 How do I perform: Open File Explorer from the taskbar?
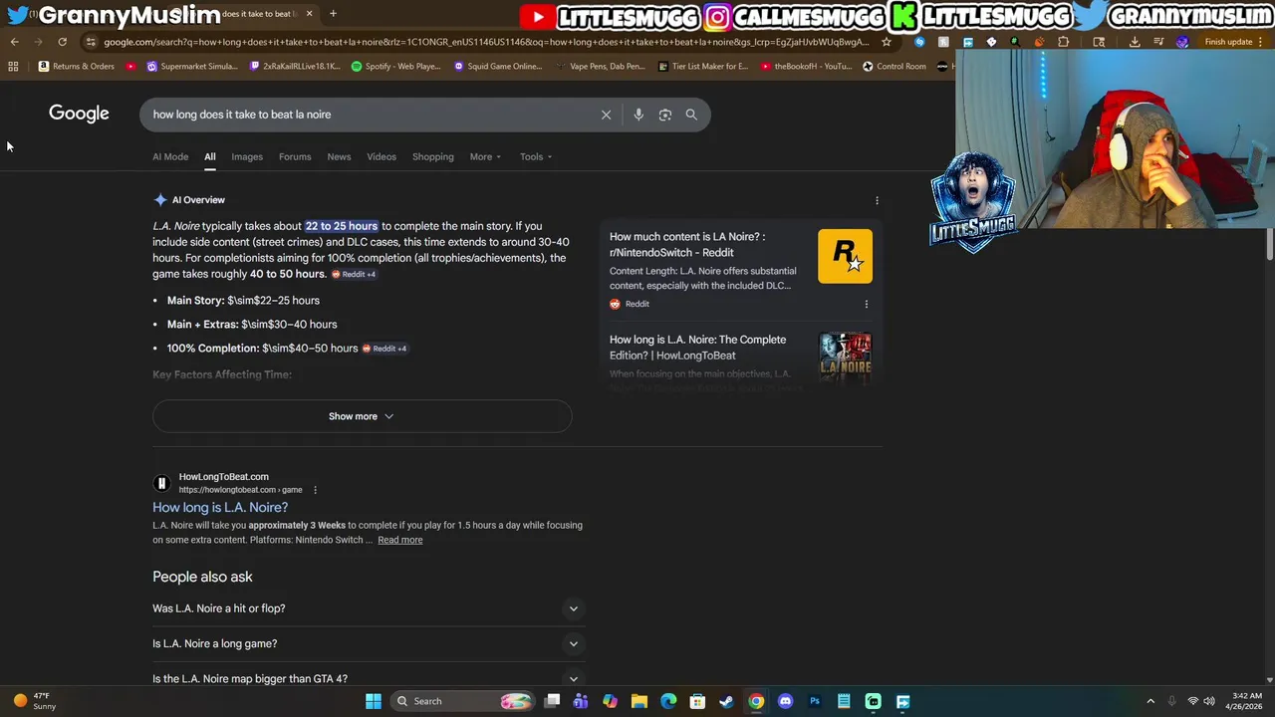coord(639,701)
